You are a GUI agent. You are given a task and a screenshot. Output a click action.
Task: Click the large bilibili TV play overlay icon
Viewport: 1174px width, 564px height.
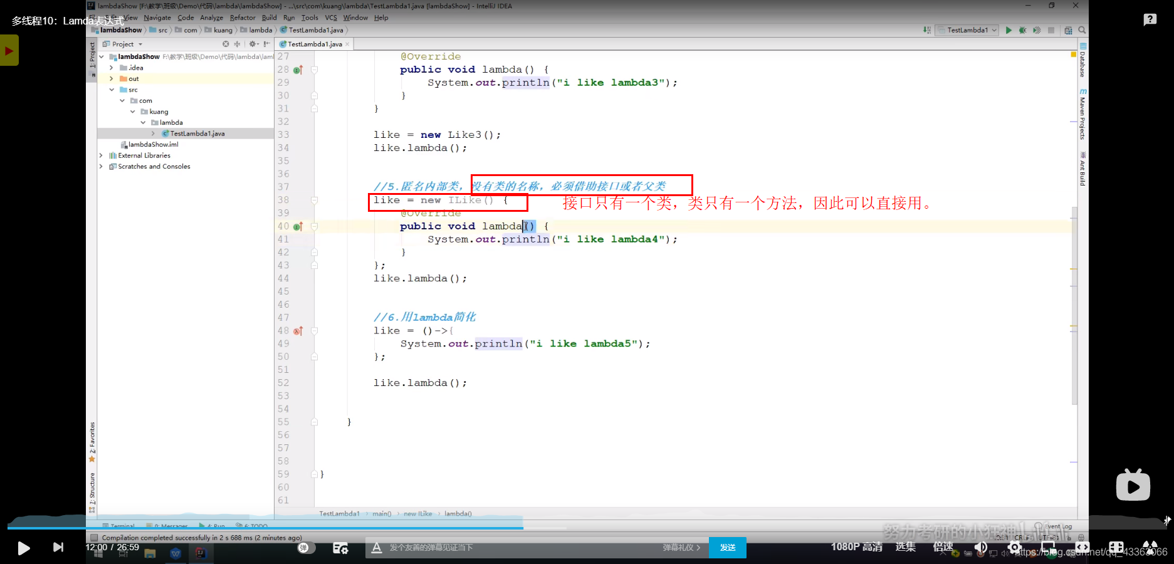1133,485
